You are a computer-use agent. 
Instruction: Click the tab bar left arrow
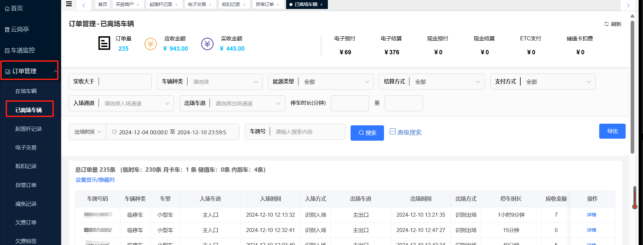point(84,5)
